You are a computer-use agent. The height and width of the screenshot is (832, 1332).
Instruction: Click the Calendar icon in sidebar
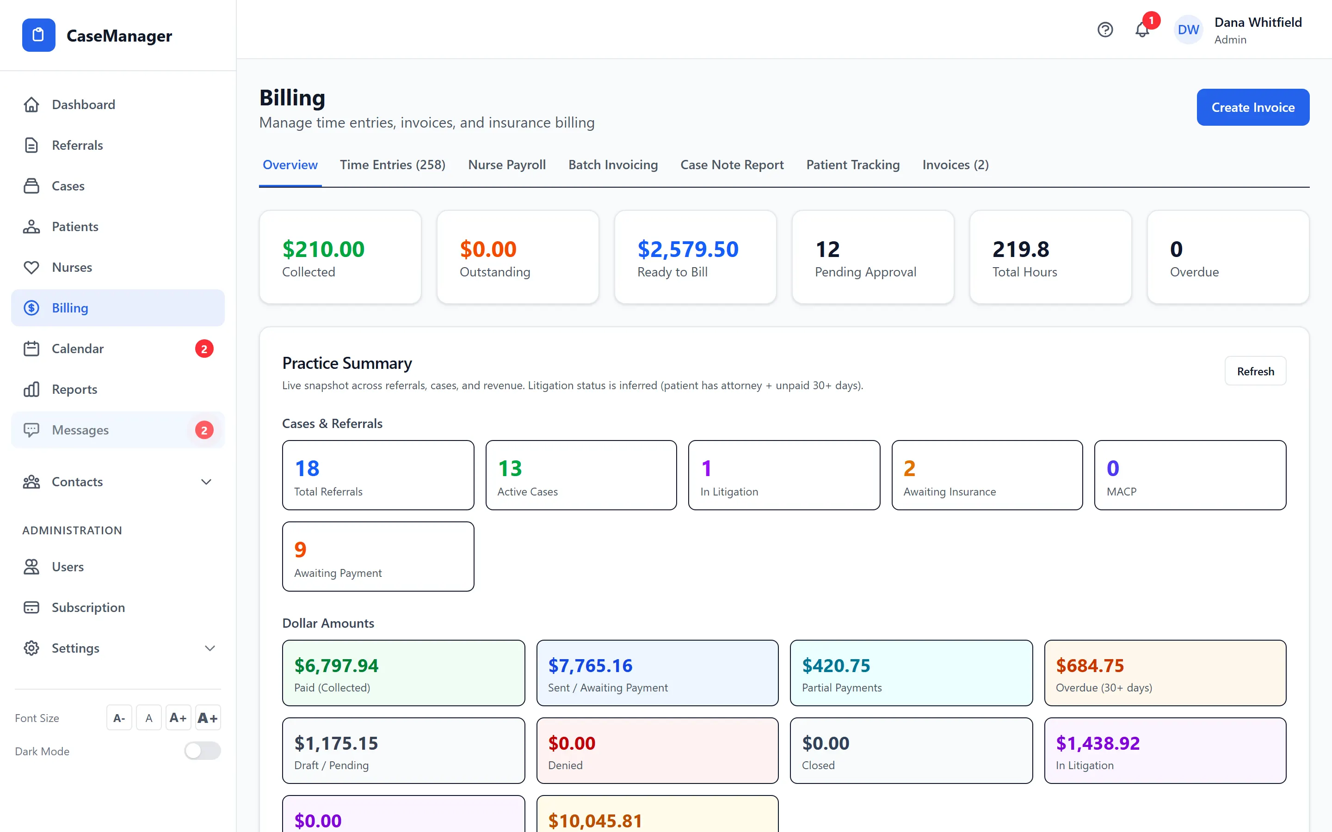(31, 349)
